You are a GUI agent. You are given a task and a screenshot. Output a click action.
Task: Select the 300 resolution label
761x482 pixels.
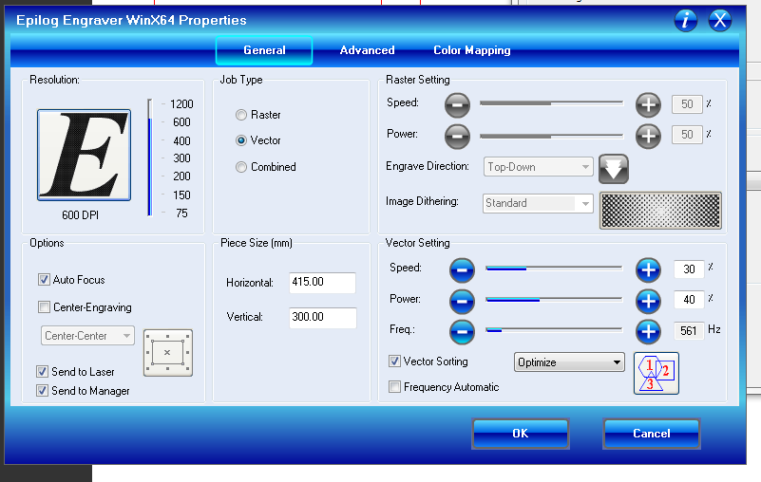click(x=181, y=158)
